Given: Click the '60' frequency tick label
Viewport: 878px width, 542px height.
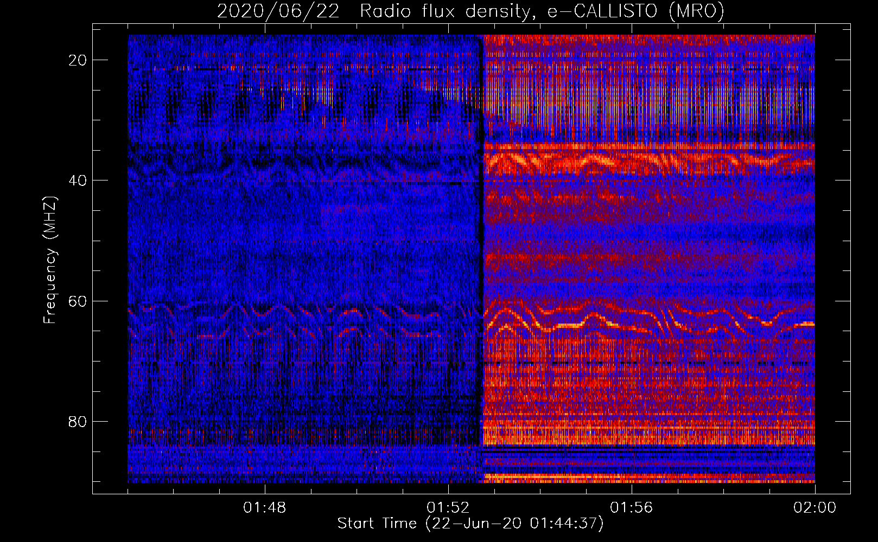Looking at the screenshot, I should (78, 301).
